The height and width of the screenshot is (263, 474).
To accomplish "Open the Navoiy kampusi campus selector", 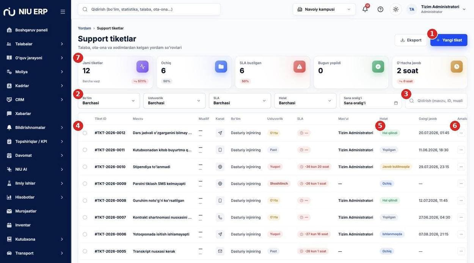I will click(324, 9).
